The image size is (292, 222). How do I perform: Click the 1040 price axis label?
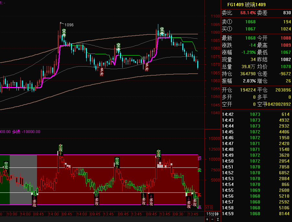(x=215, y=113)
